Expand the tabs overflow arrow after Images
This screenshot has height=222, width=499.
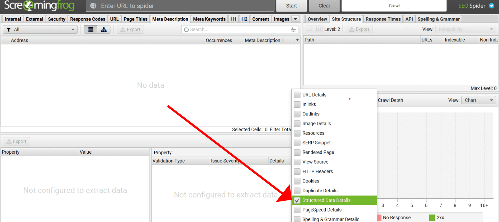pos(295,19)
